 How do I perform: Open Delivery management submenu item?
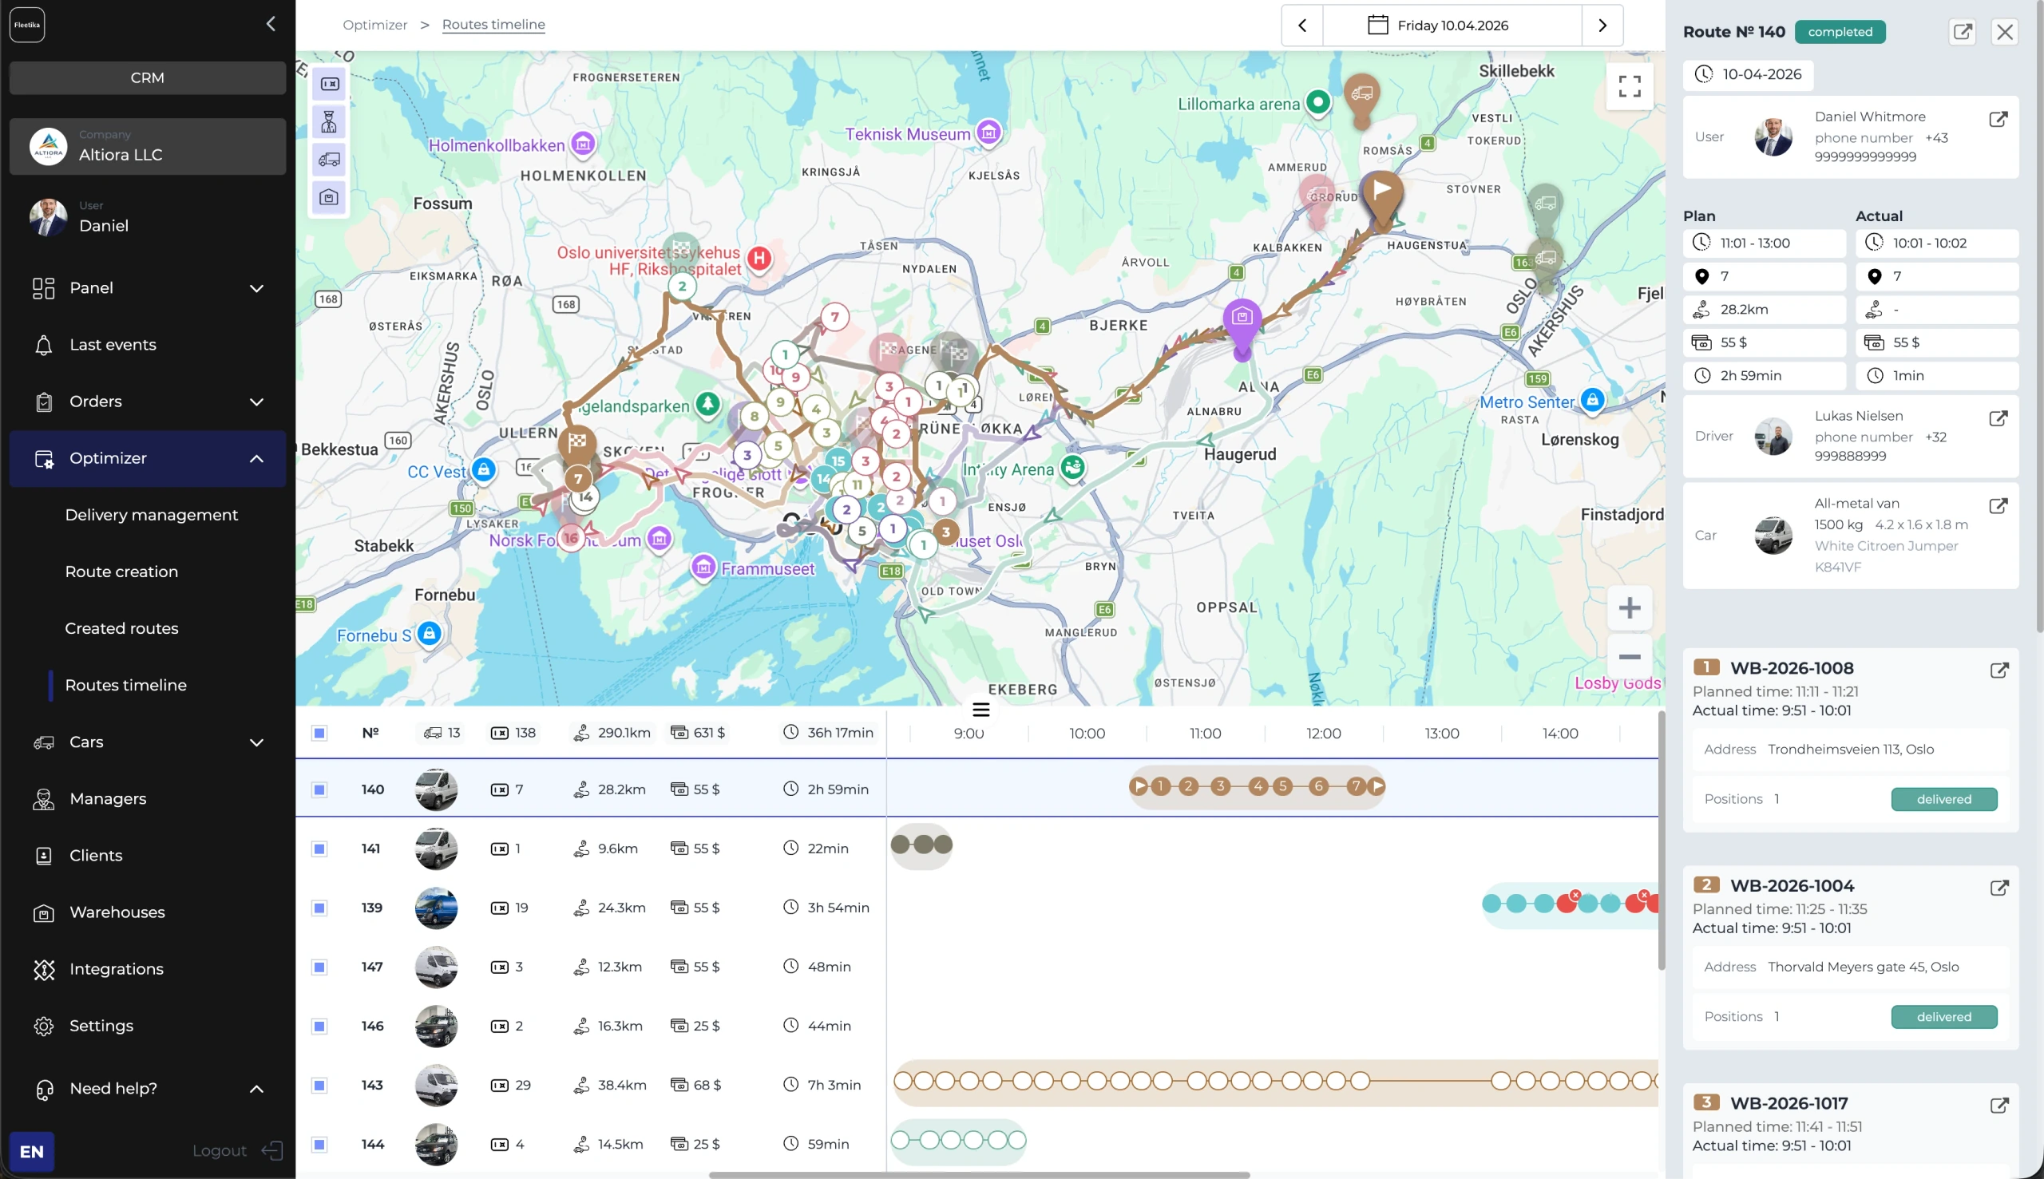(x=152, y=515)
